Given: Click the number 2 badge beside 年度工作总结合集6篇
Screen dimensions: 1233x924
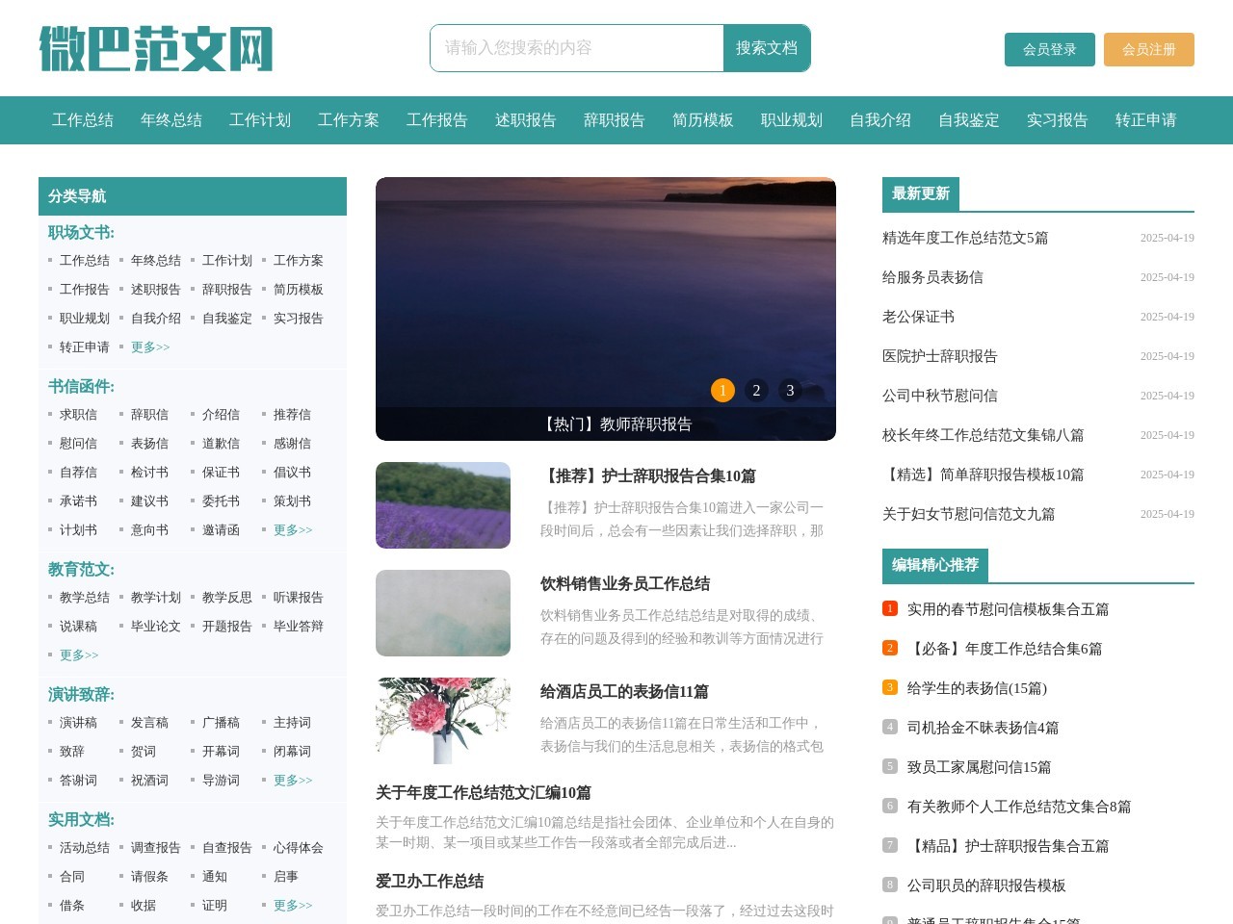Looking at the screenshot, I should click(x=889, y=648).
